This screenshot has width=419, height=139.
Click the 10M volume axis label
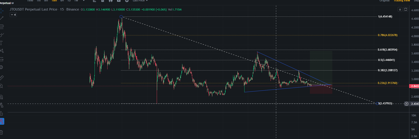(414, 115)
